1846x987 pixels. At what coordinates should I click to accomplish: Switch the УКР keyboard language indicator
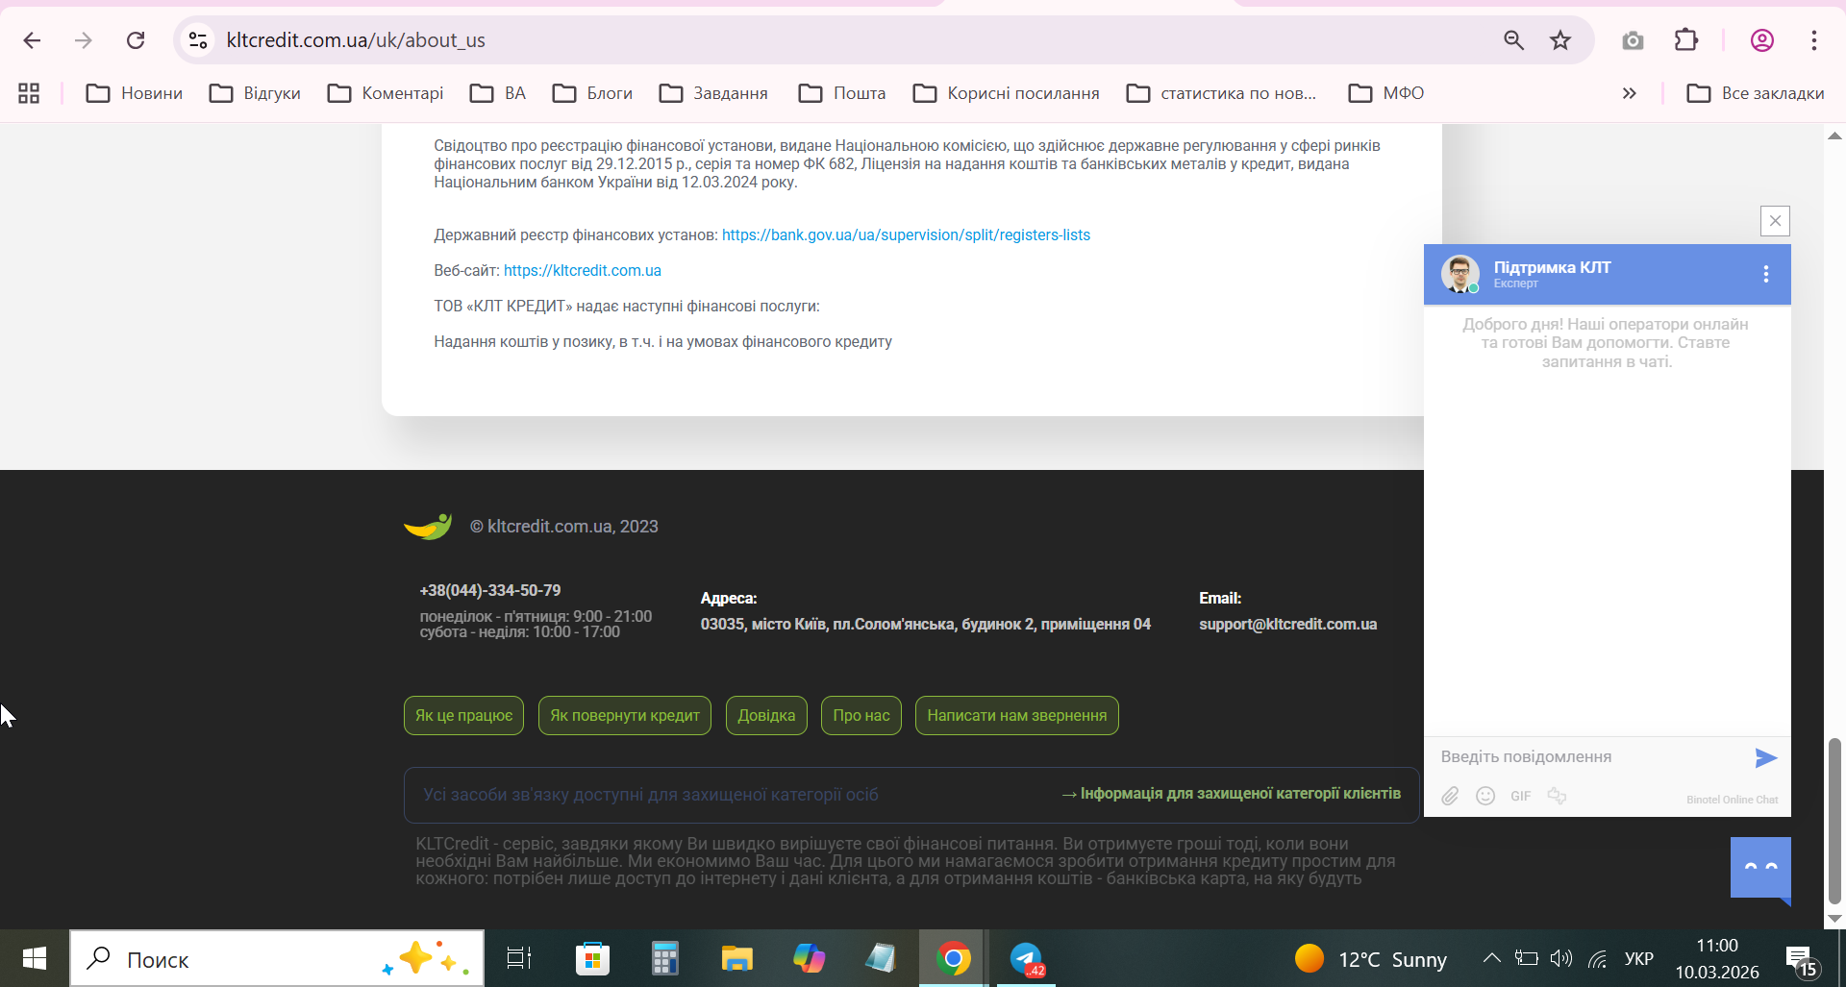[x=1639, y=959]
